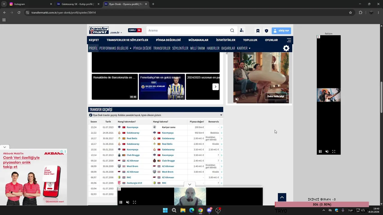Open Club Brugge link dated 01.07.2013
The width and height of the screenshot is (383, 215).
(x=133, y=155)
